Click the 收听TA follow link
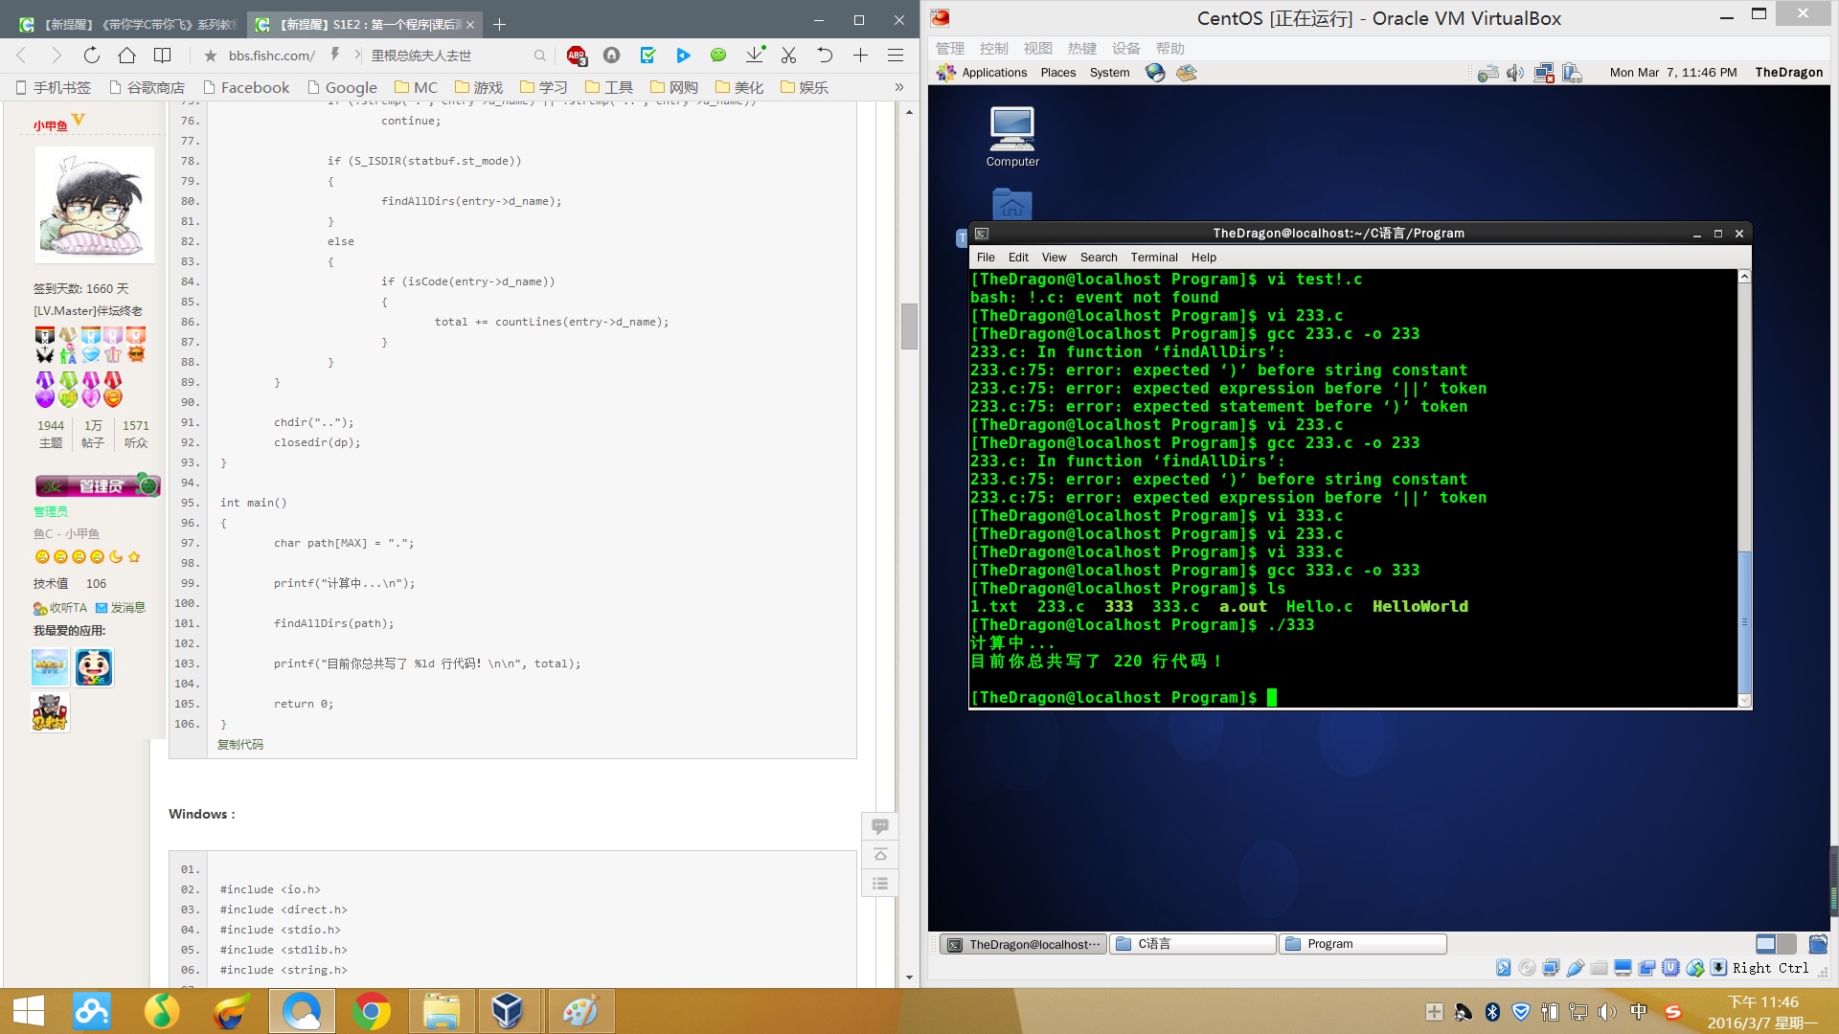 60,608
